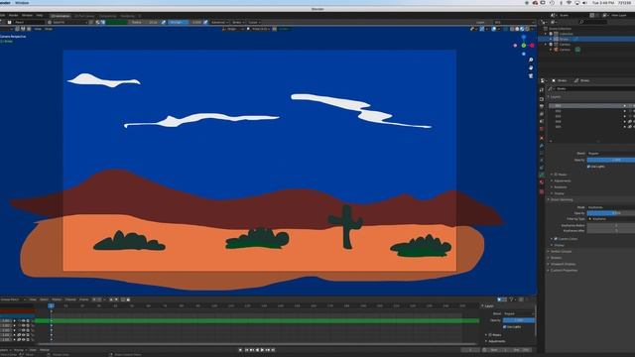Image resolution: width=635 pixels, height=357 pixels.
Task: Toggle eye visibility of bottom timeline layer
Action: (x=24, y=339)
